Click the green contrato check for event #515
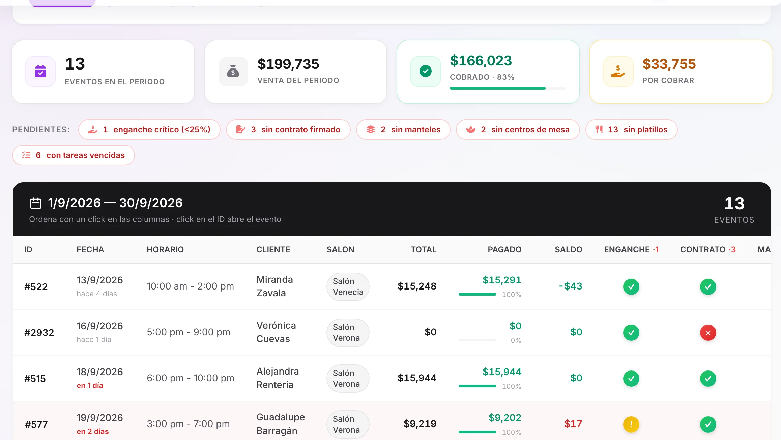 tap(708, 379)
